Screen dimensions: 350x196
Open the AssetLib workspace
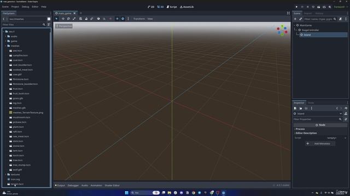tap(187, 7)
